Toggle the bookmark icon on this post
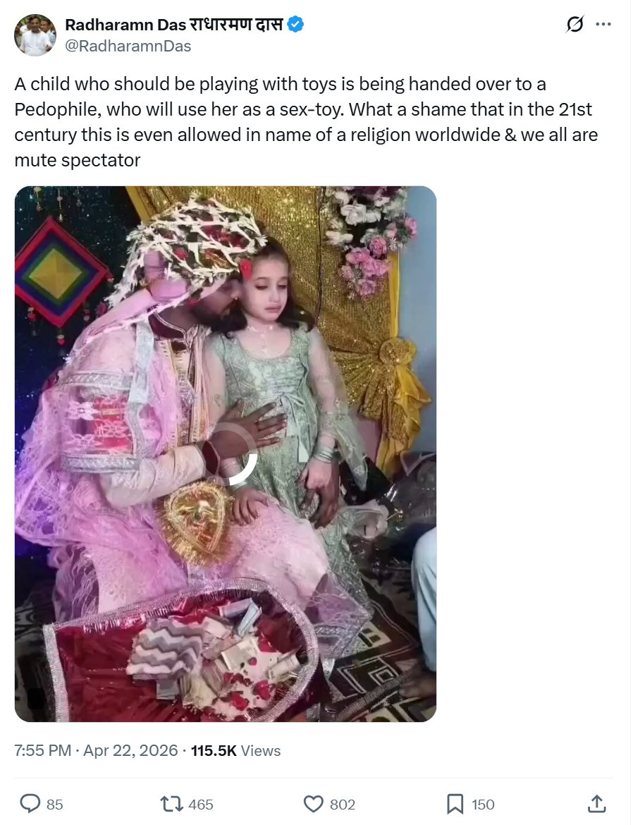The image size is (633, 825). pos(455,804)
